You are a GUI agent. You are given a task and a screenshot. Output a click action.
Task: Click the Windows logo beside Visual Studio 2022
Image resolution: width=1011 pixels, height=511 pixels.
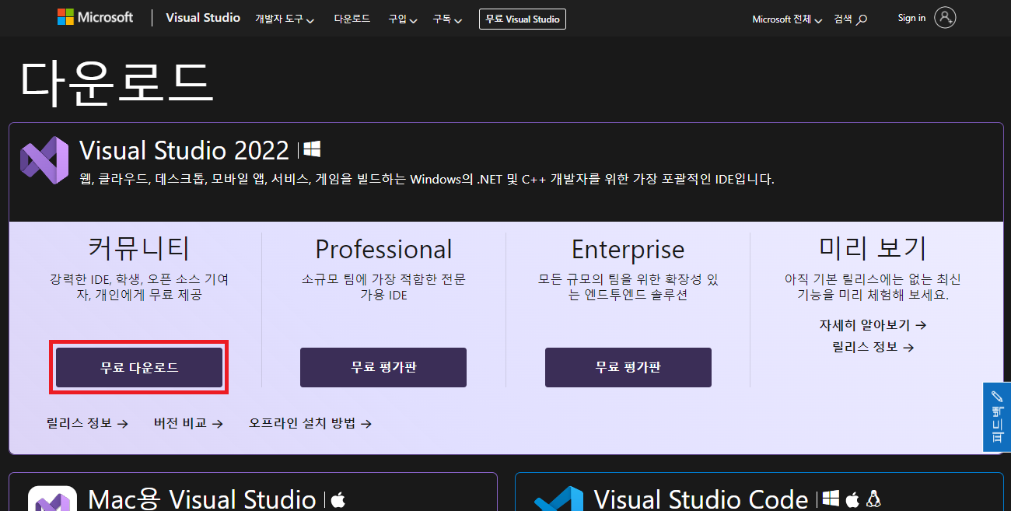pos(312,149)
